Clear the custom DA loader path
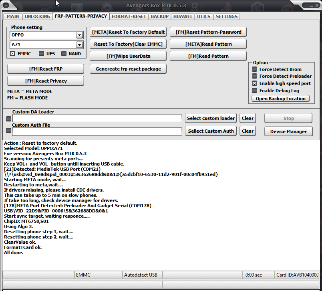This screenshot has width=322, height=291. (x=248, y=118)
